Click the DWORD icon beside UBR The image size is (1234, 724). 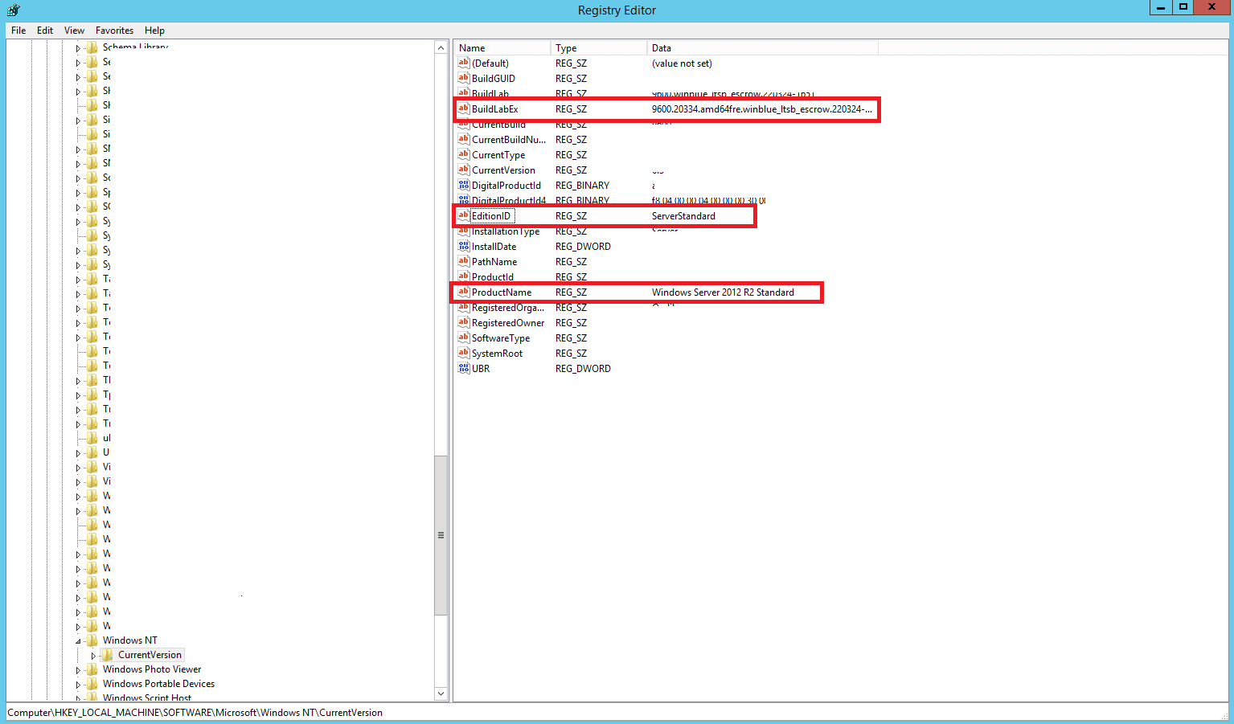pos(464,368)
